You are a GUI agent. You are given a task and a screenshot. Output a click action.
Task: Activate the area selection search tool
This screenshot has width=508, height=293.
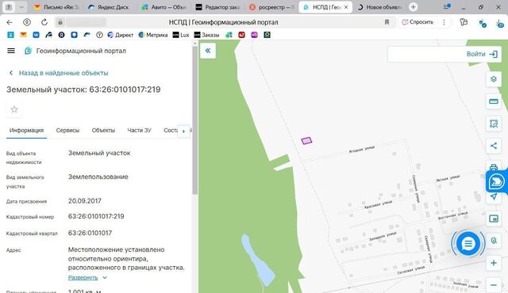click(x=494, y=124)
